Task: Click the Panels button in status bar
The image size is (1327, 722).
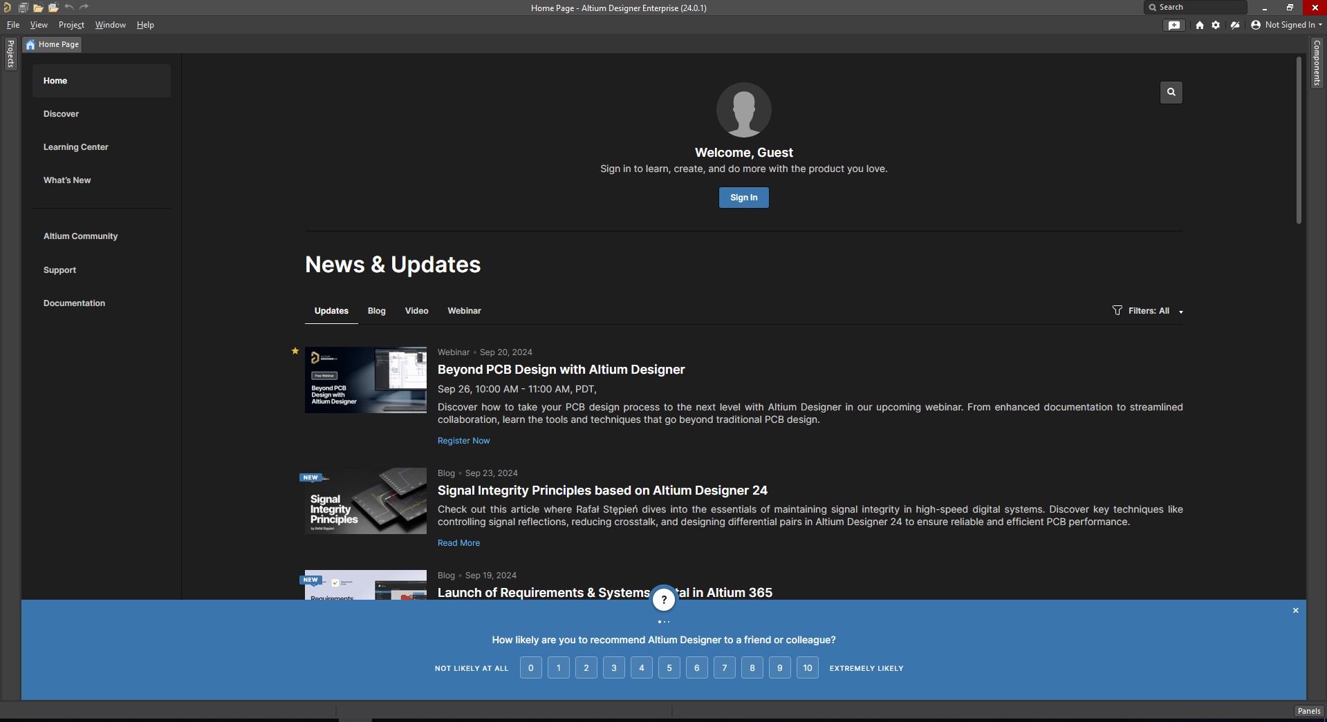Action: pyautogui.click(x=1309, y=711)
